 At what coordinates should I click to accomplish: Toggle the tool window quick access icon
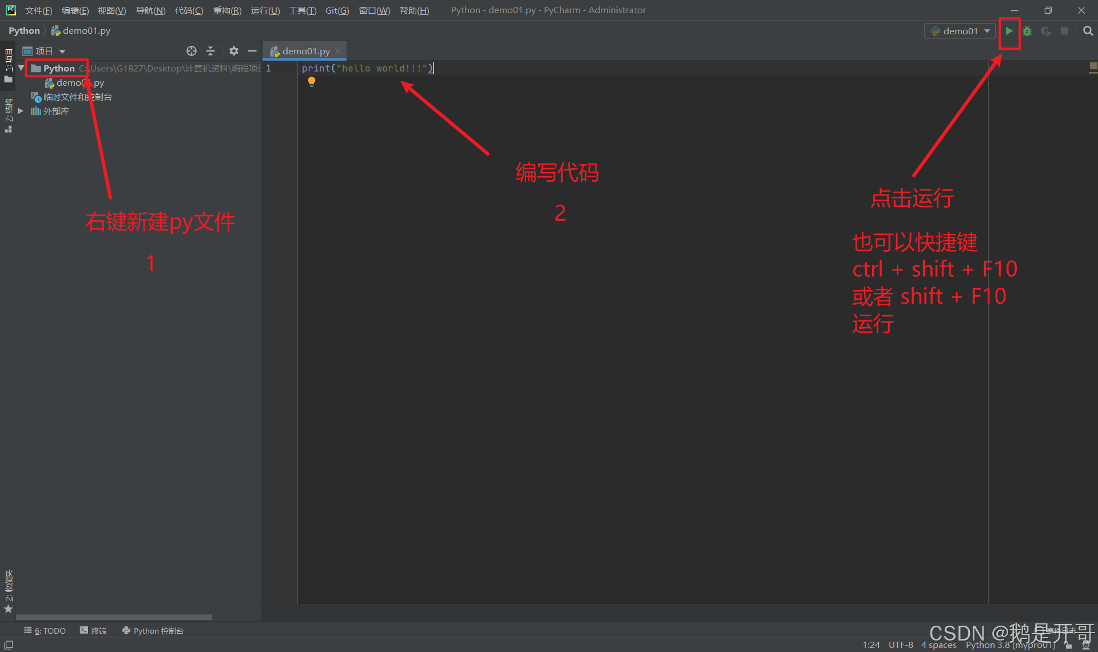(x=9, y=645)
